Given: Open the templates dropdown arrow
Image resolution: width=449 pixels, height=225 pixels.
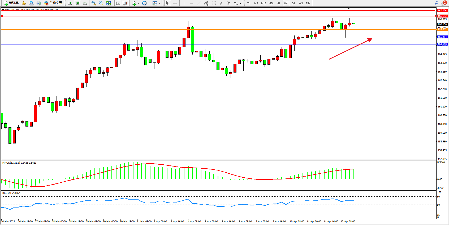Looking at the screenshot, I should click(159, 3).
